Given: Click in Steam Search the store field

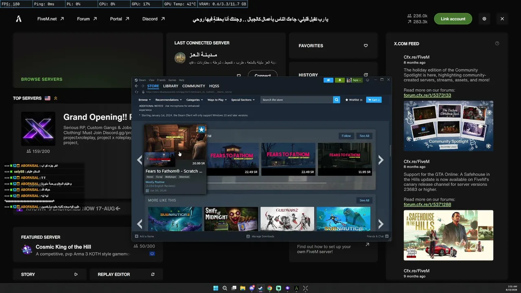Looking at the screenshot, I should (x=297, y=100).
